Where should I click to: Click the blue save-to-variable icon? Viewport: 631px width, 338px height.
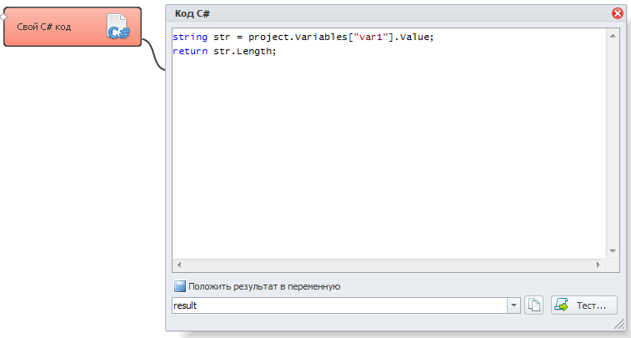(x=180, y=286)
